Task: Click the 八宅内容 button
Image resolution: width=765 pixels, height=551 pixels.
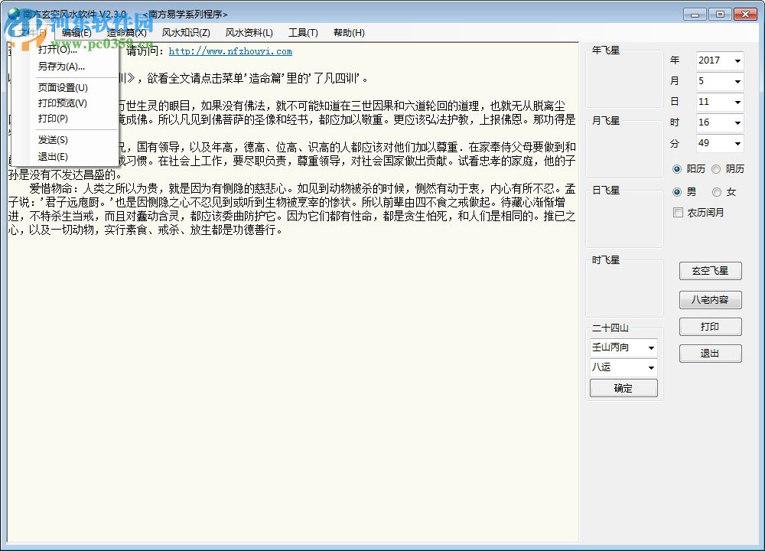Action: pyautogui.click(x=710, y=299)
